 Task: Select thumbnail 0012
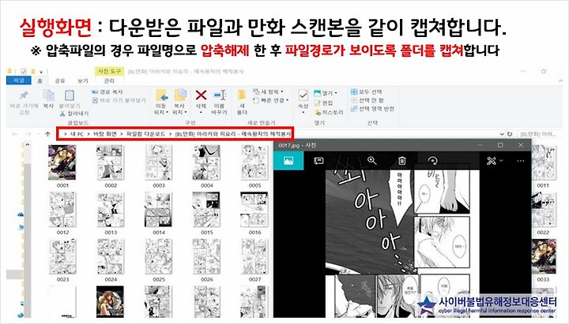[x=62, y=210]
